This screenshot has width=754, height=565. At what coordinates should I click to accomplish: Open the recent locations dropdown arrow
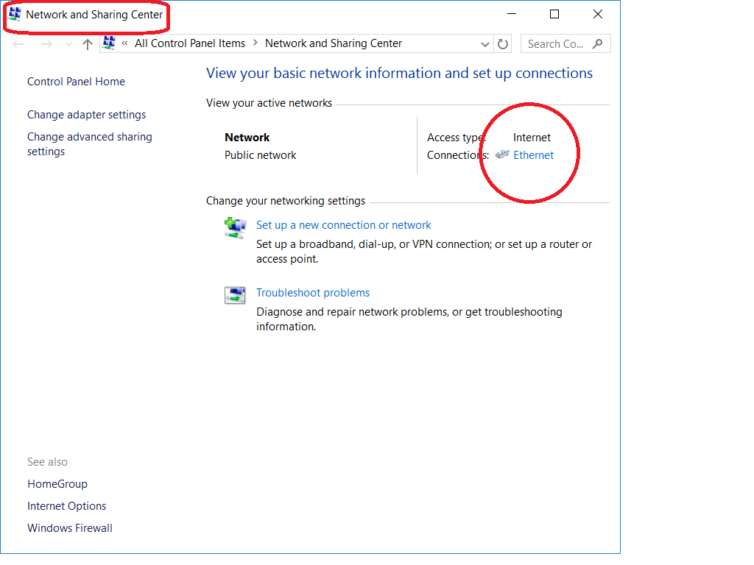coord(68,44)
